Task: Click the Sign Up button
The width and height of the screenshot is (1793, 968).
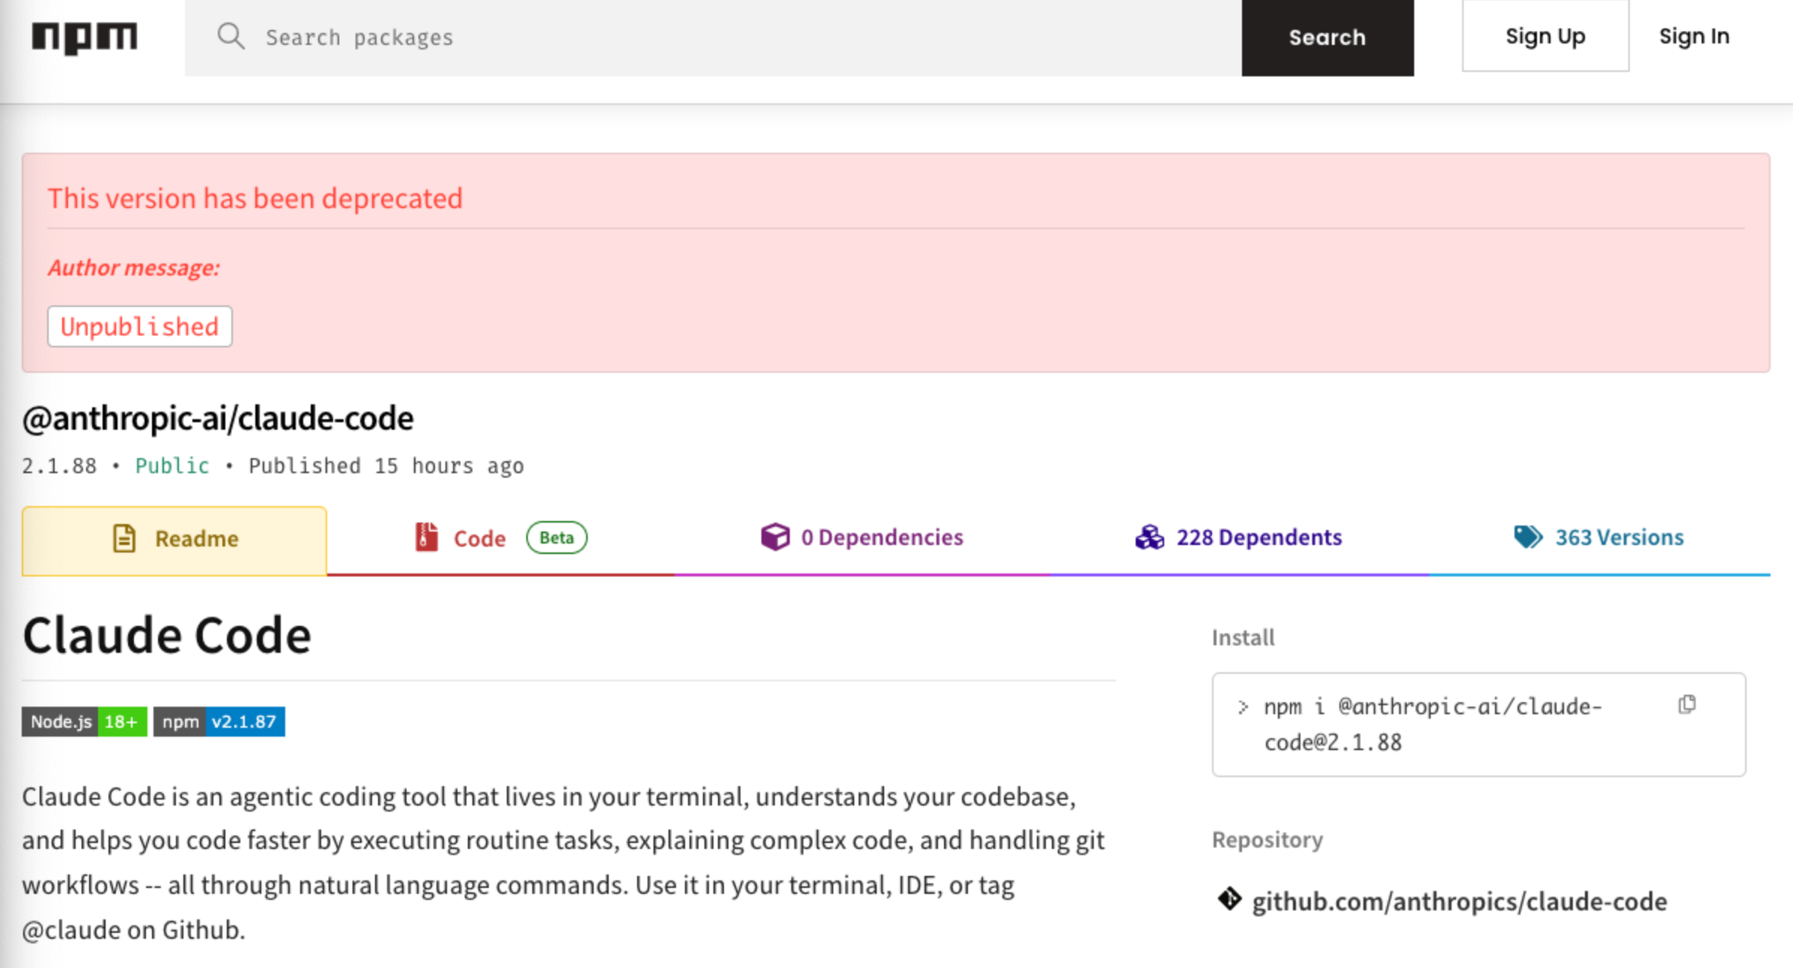Action: (1544, 36)
